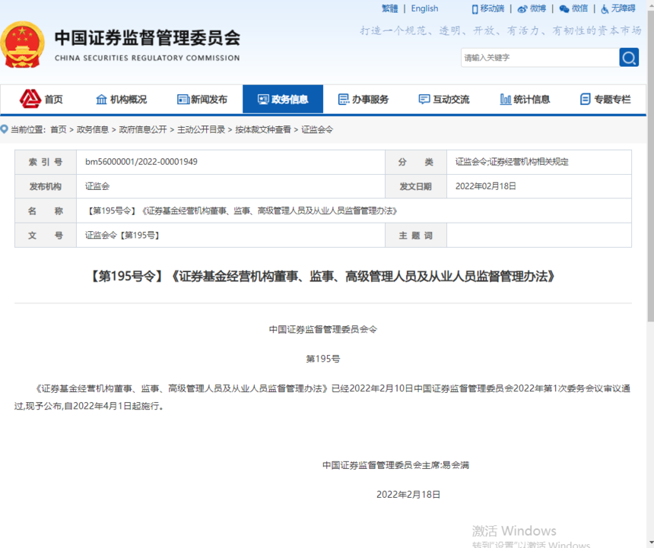Go to 政务信息 in the breadcrumb

click(93, 130)
